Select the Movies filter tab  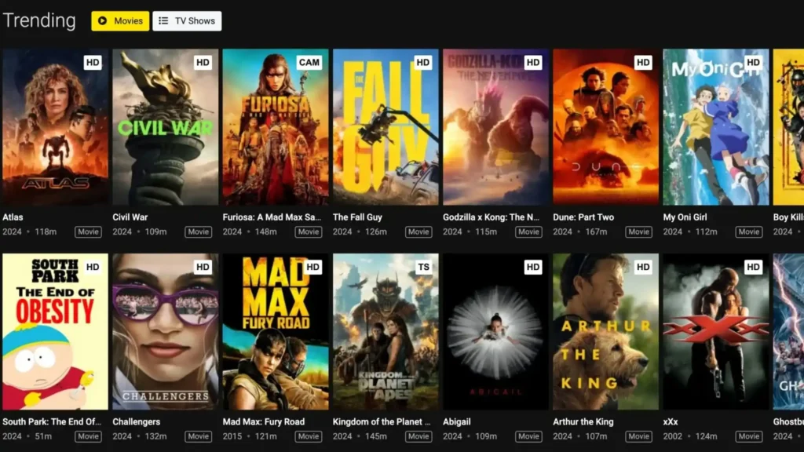point(119,21)
